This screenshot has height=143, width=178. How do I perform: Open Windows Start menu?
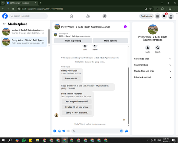tap(3, 140)
